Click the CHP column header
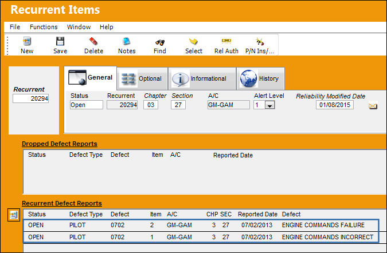The width and height of the screenshot is (387, 253). 212,214
